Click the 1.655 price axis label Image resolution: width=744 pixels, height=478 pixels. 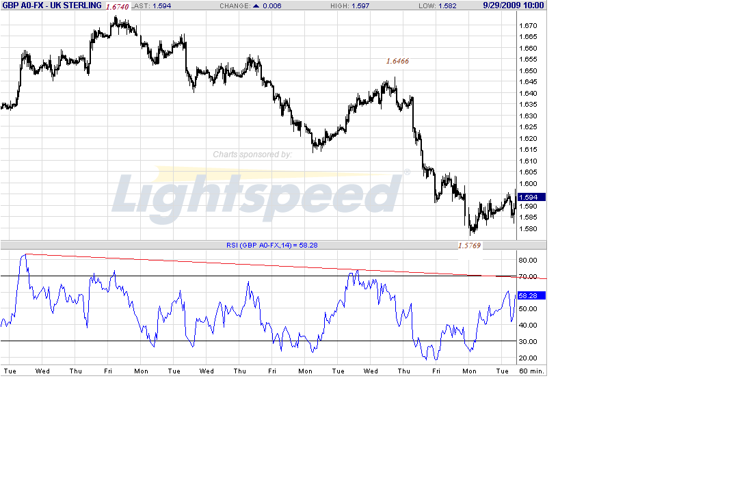tap(528, 59)
